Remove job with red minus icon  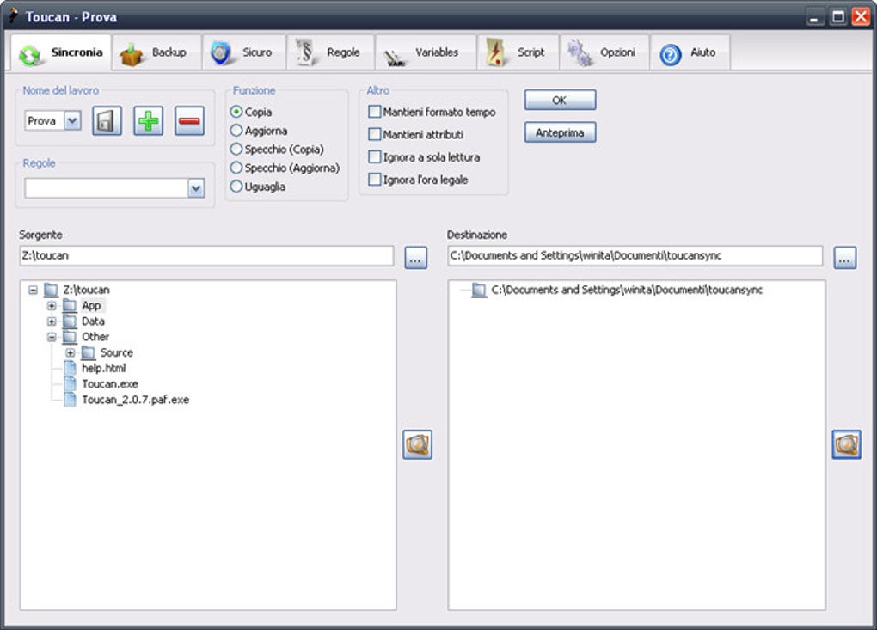(x=189, y=120)
